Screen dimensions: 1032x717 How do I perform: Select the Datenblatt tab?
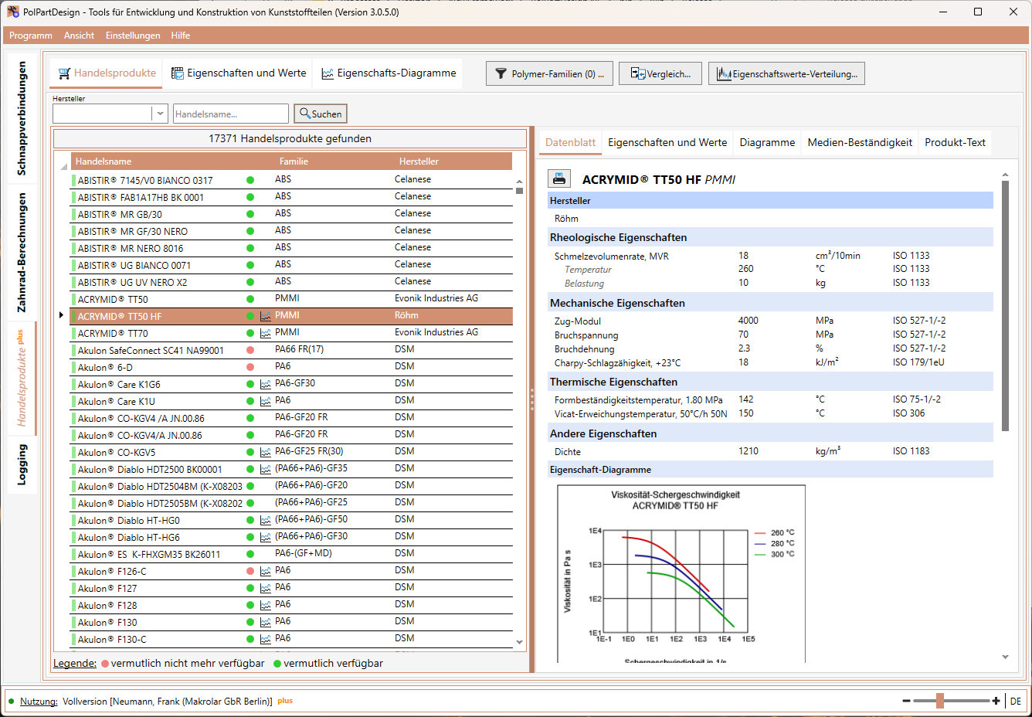pos(570,143)
